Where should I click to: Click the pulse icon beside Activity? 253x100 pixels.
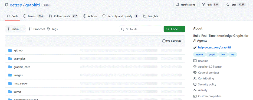195,90
